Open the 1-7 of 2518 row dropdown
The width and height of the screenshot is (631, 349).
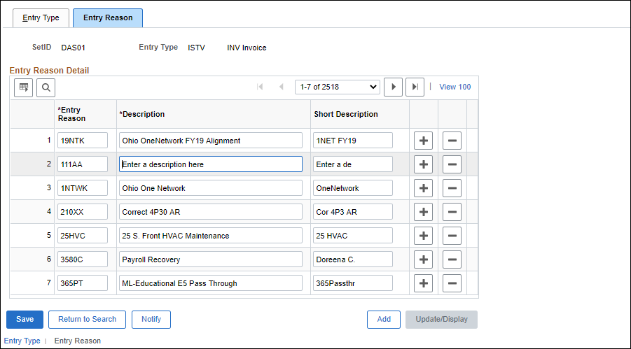click(338, 87)
